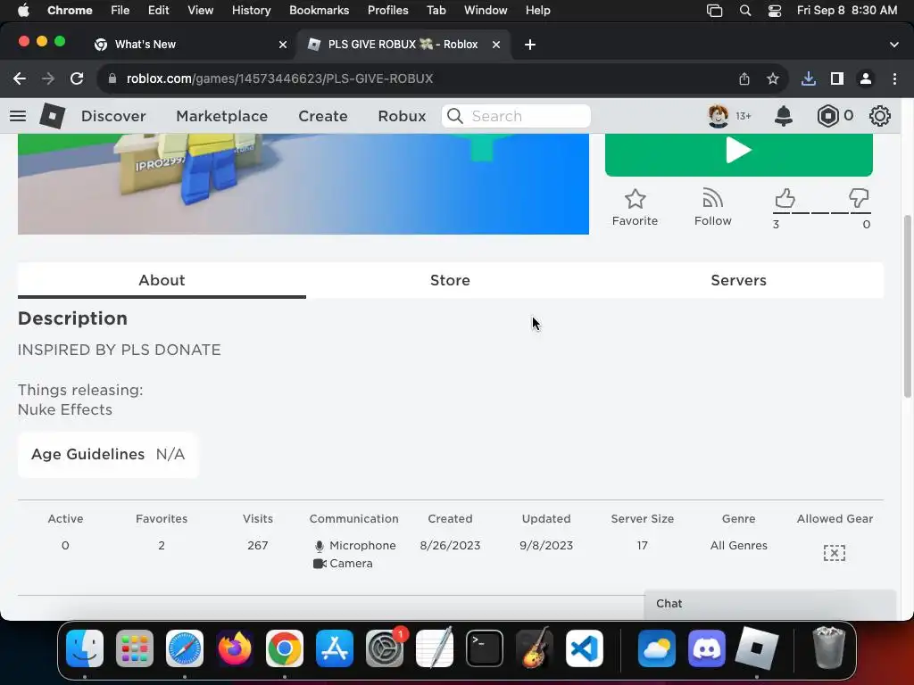Open the Chrome File menu
The image size is (914, 685).
120,10
